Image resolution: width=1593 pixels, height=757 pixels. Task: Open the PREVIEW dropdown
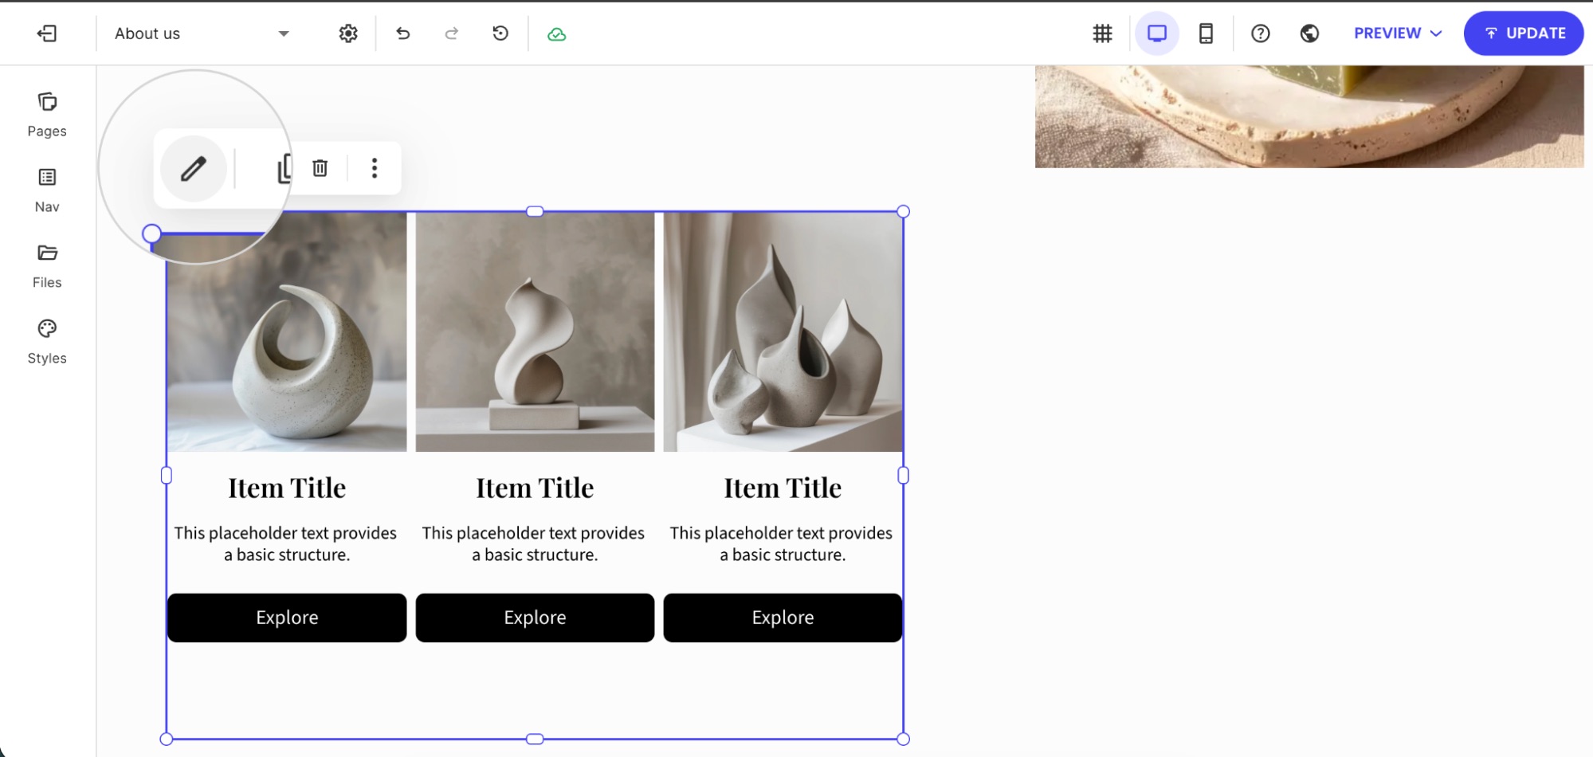point(1399,33)
